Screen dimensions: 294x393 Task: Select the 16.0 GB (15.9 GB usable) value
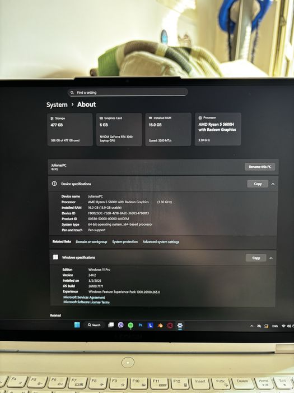coord(105,208)
